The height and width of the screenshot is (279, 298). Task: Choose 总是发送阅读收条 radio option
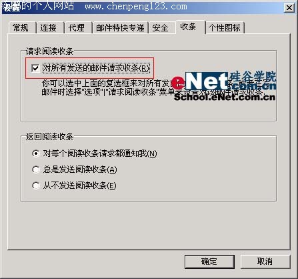click(x=36, y=170)
